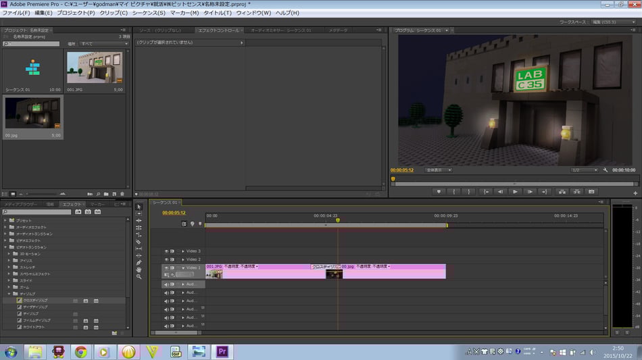Viewport: 642px width, 360px height.
Task: Select the Pen tool in the tools panel
Action: click(x=139, y=263)
